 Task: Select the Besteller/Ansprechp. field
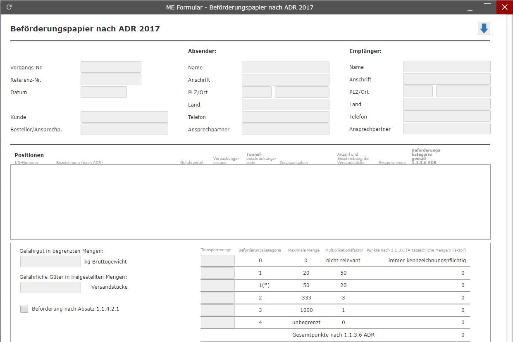124,129
